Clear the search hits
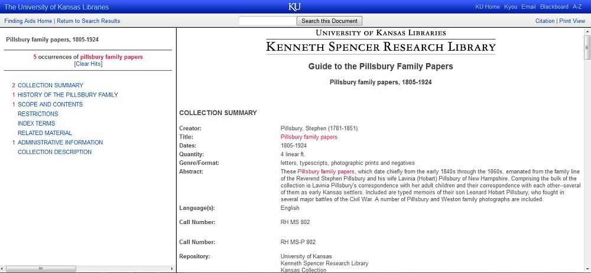 coord(88,64)
